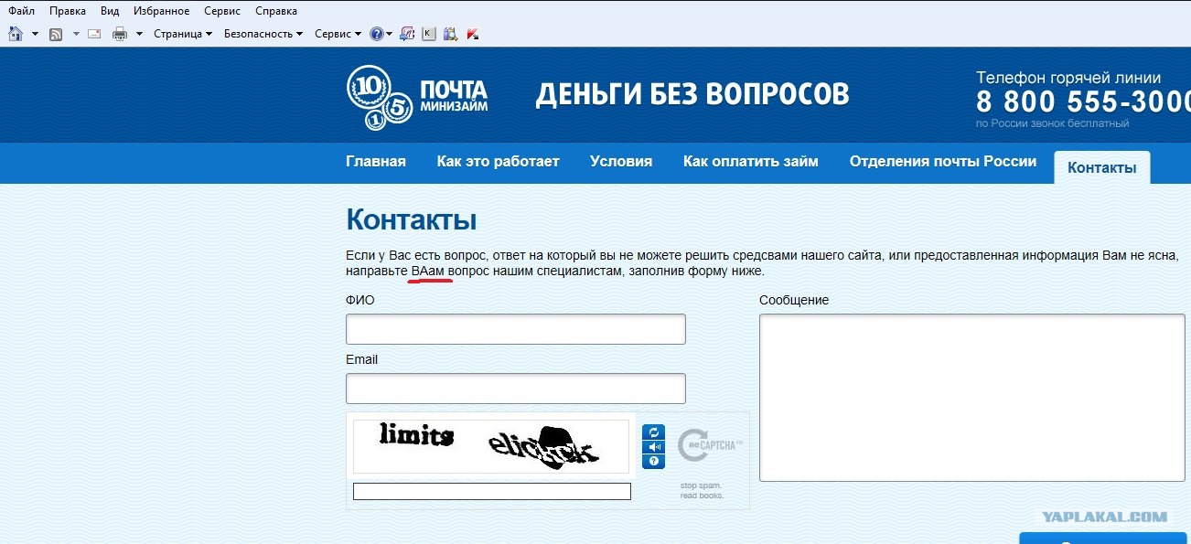Click the ФИО field label
Screen dimensions: 1191x544
(x=360, y=300)
